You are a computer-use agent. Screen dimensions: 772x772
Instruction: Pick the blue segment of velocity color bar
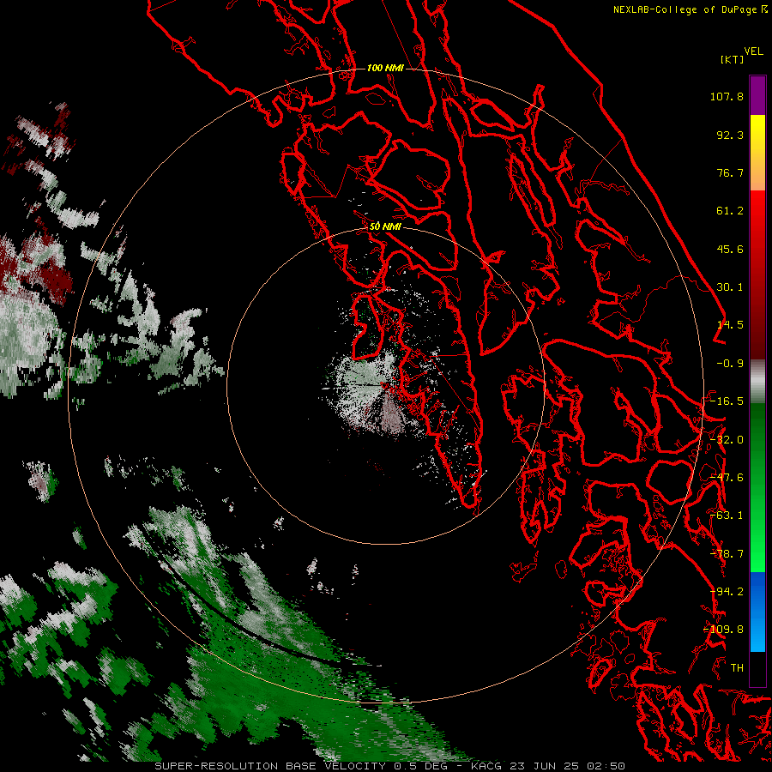coord(757,612)
